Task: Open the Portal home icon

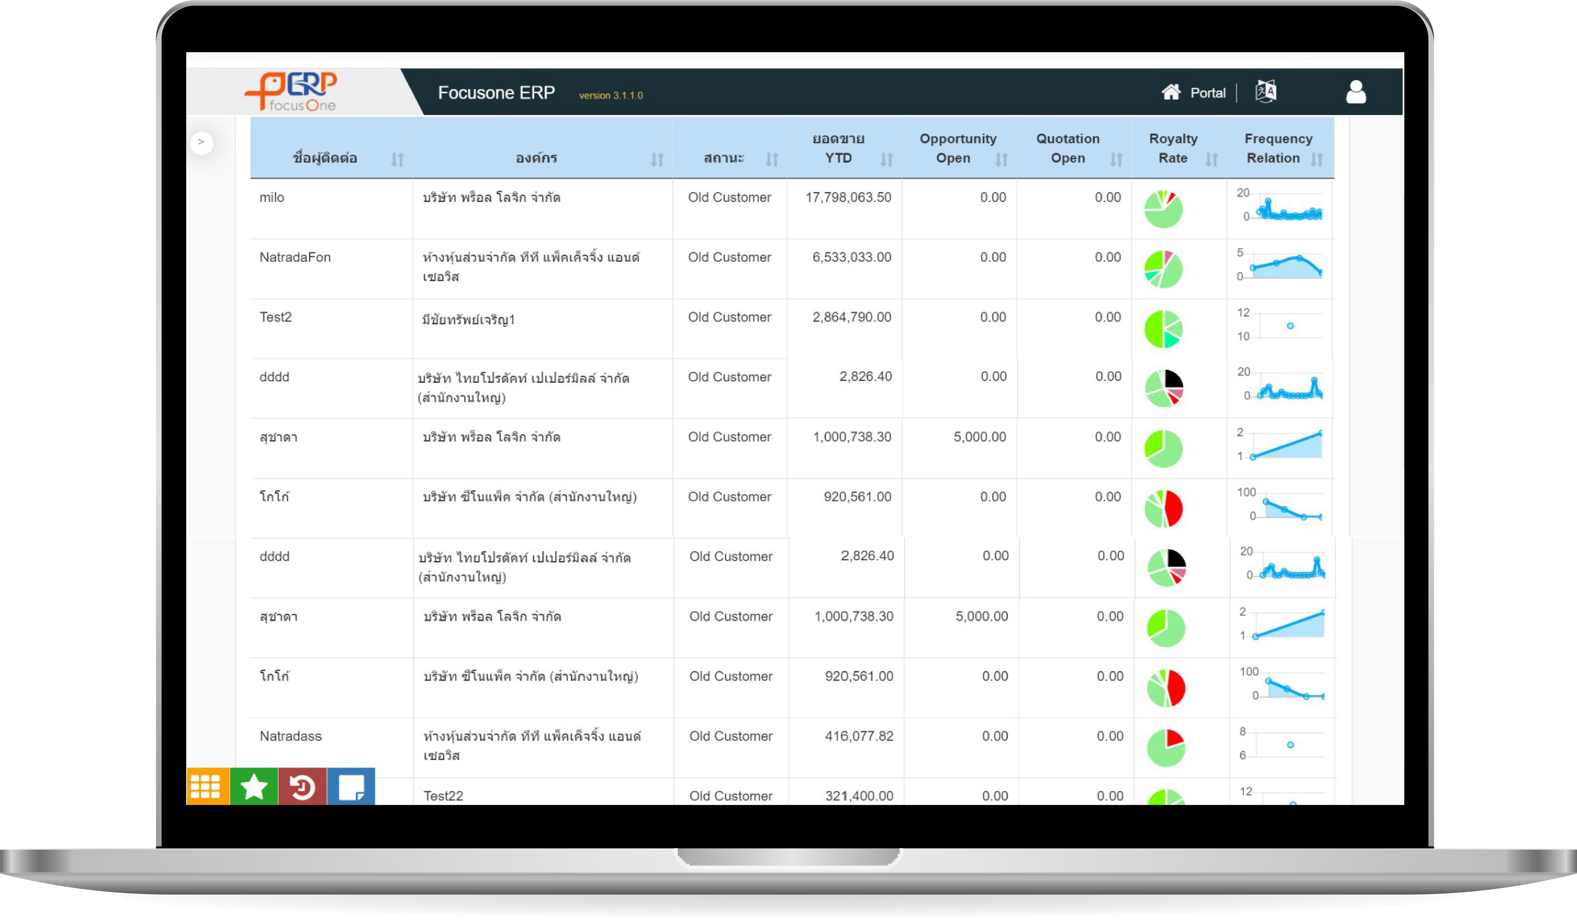Action: point(1171,93)
